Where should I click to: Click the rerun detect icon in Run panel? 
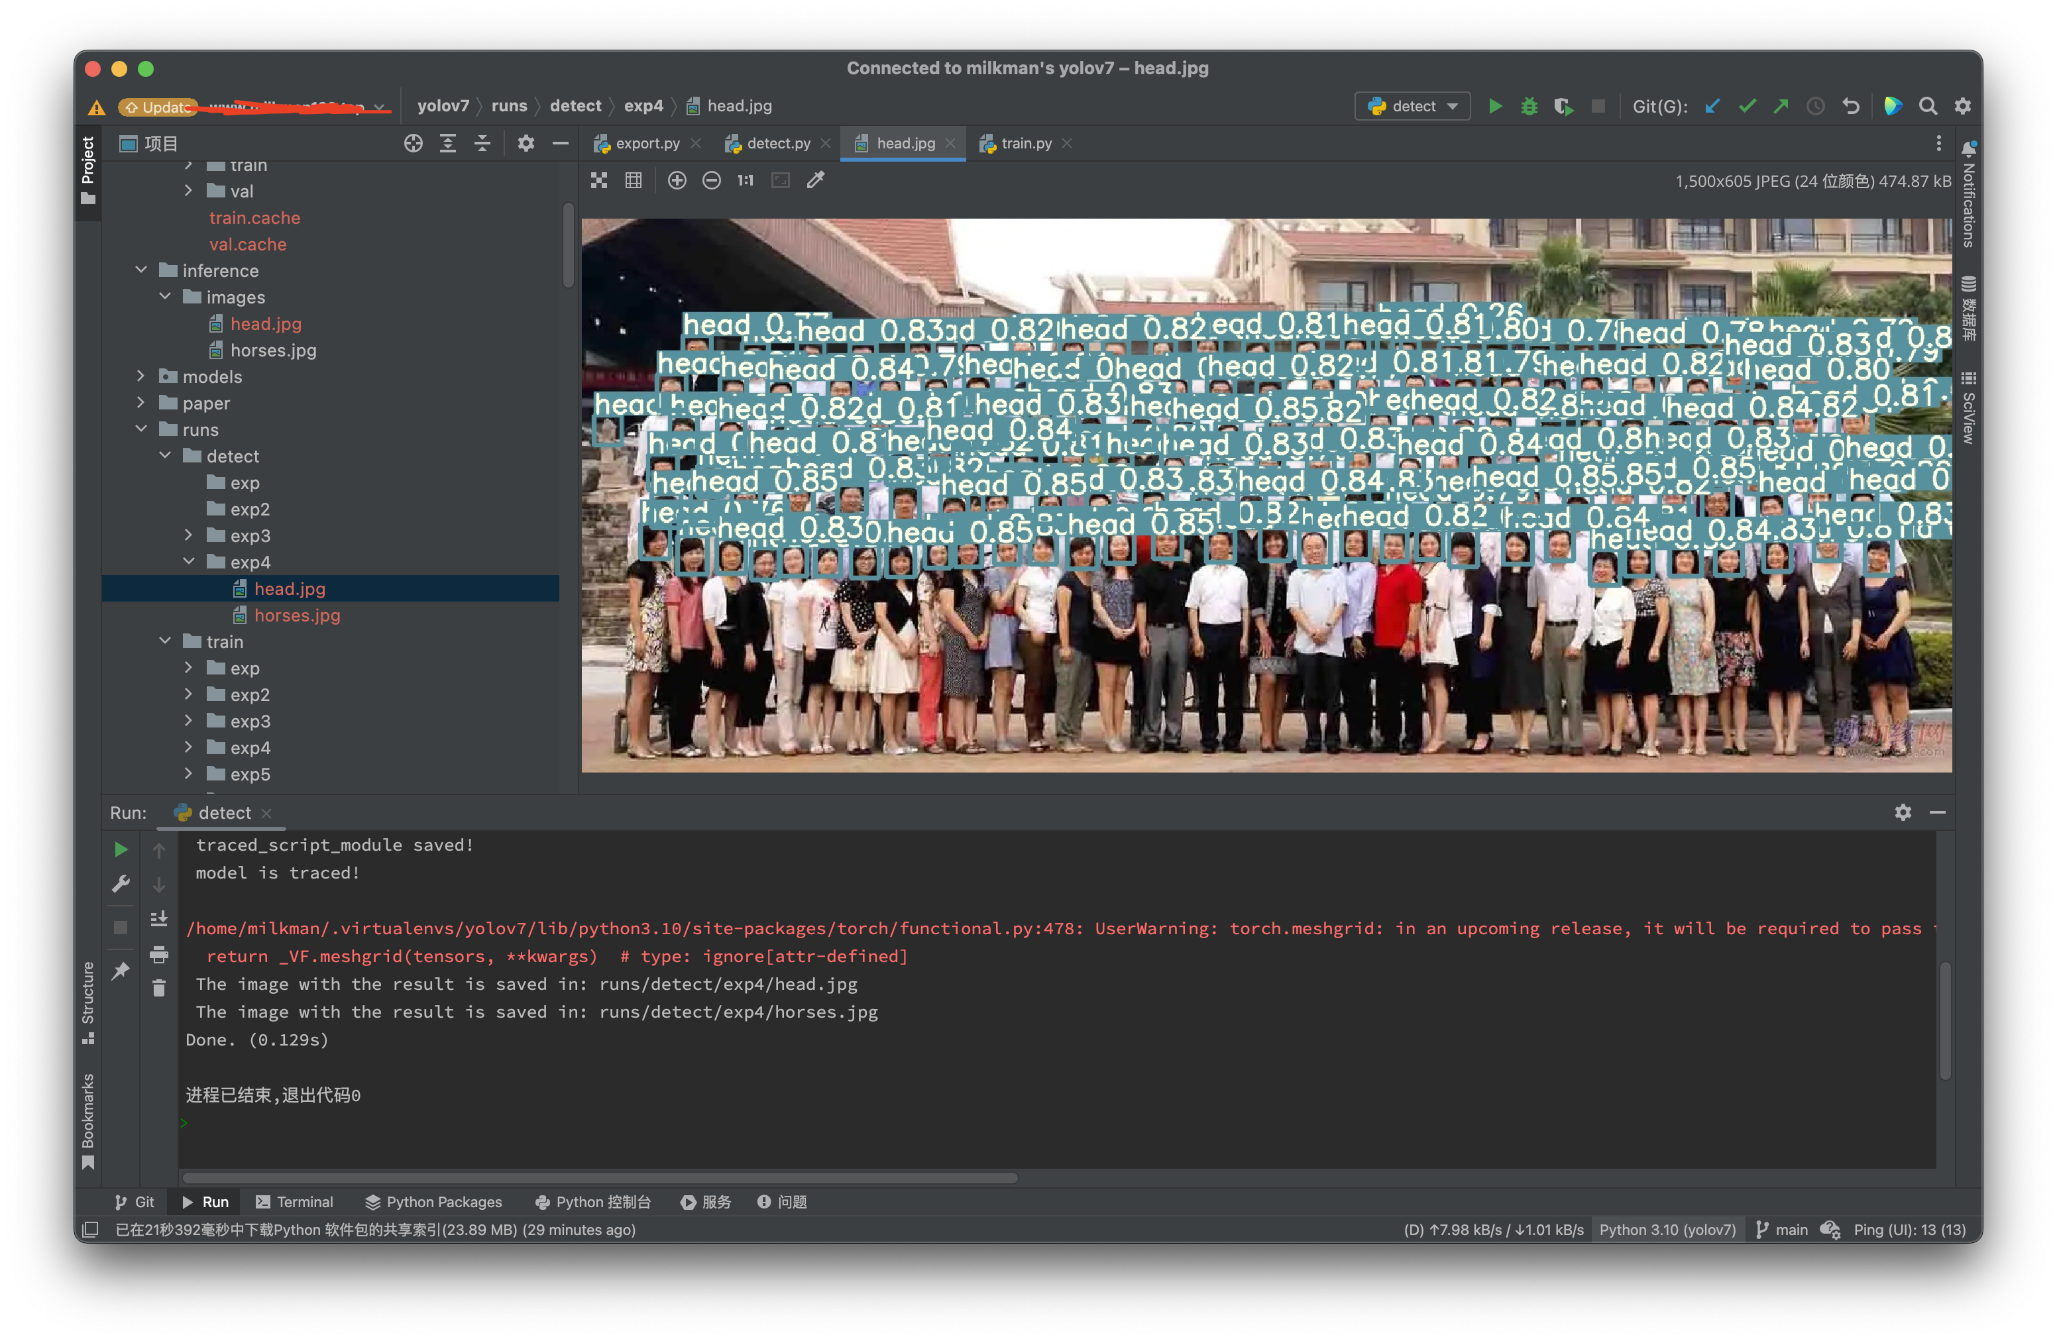click(x=121, y=849)
